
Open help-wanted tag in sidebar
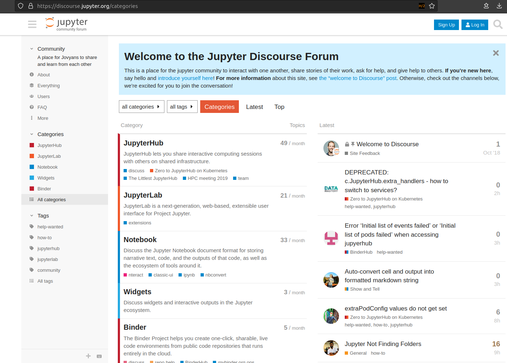pos(50,227)
